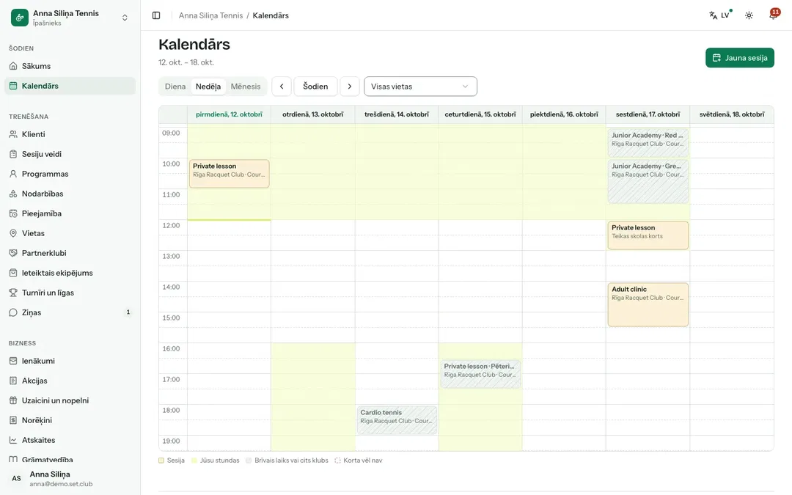Click the Ienākumi wallet icon
This screenshot has width=792, height=495.
13,361
